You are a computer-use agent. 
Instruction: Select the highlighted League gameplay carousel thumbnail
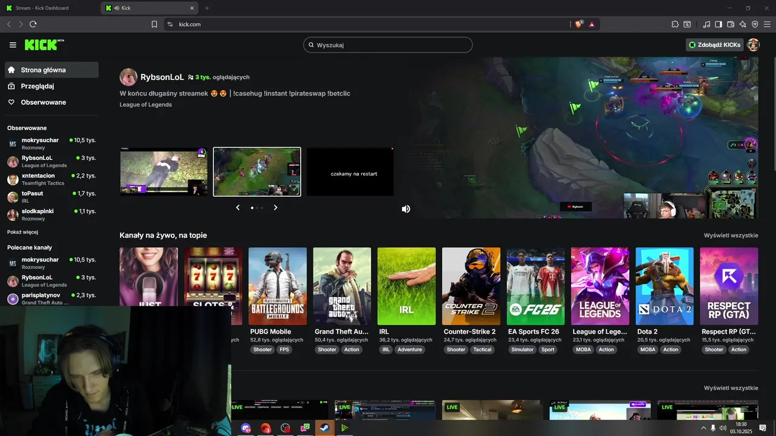(x=257, y=172)
